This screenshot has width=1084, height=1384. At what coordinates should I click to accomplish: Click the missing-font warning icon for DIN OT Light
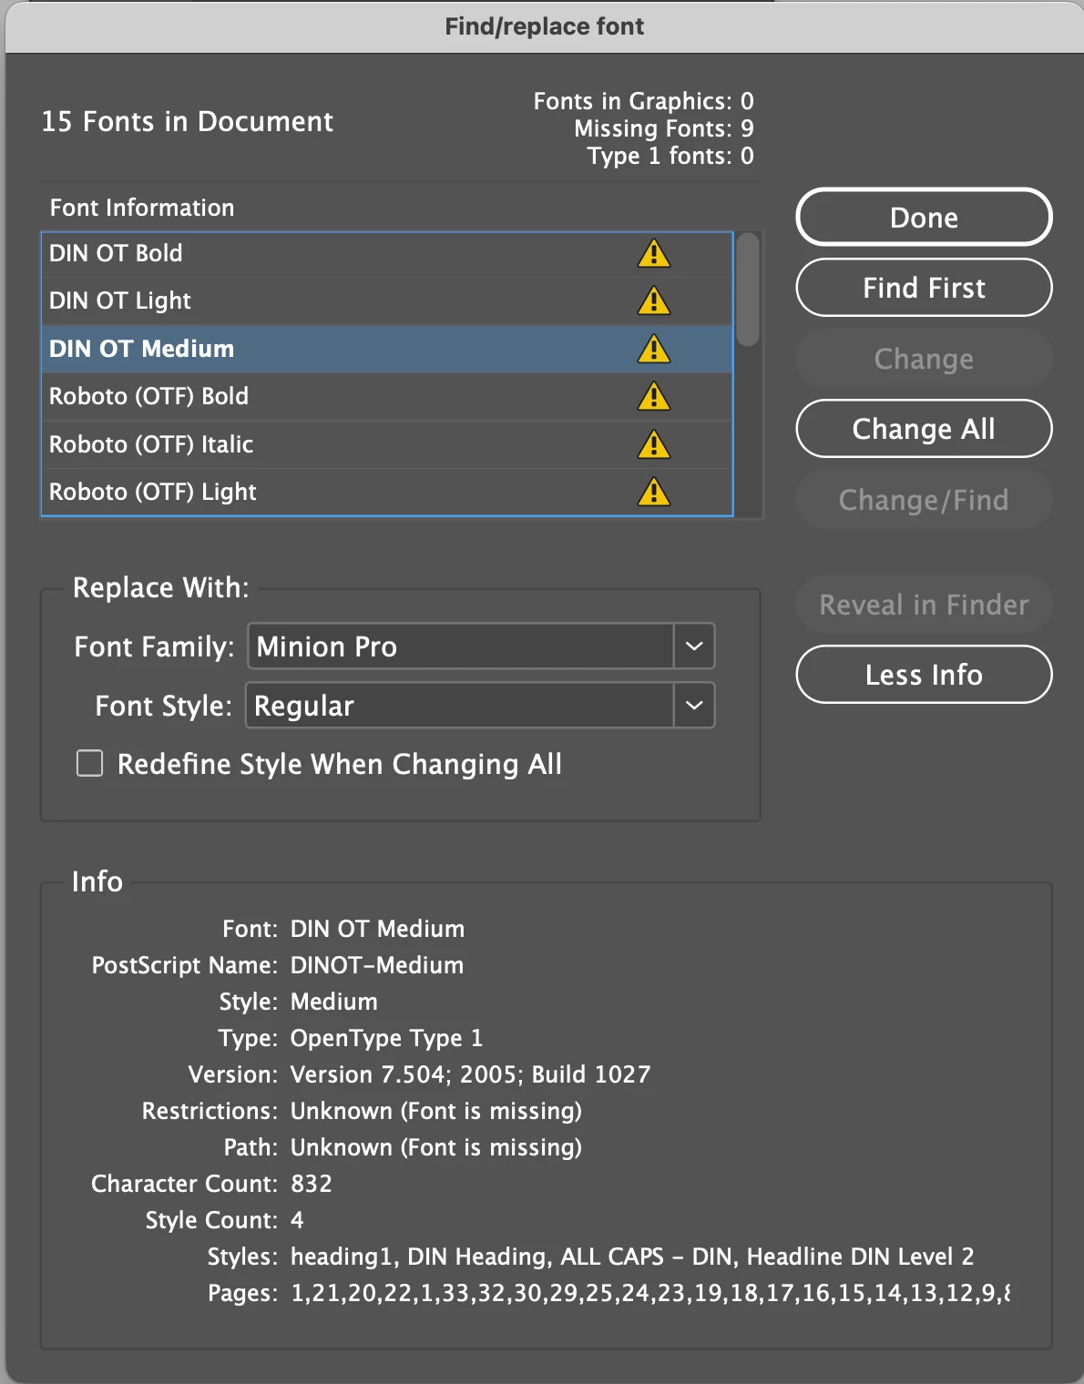653,300
